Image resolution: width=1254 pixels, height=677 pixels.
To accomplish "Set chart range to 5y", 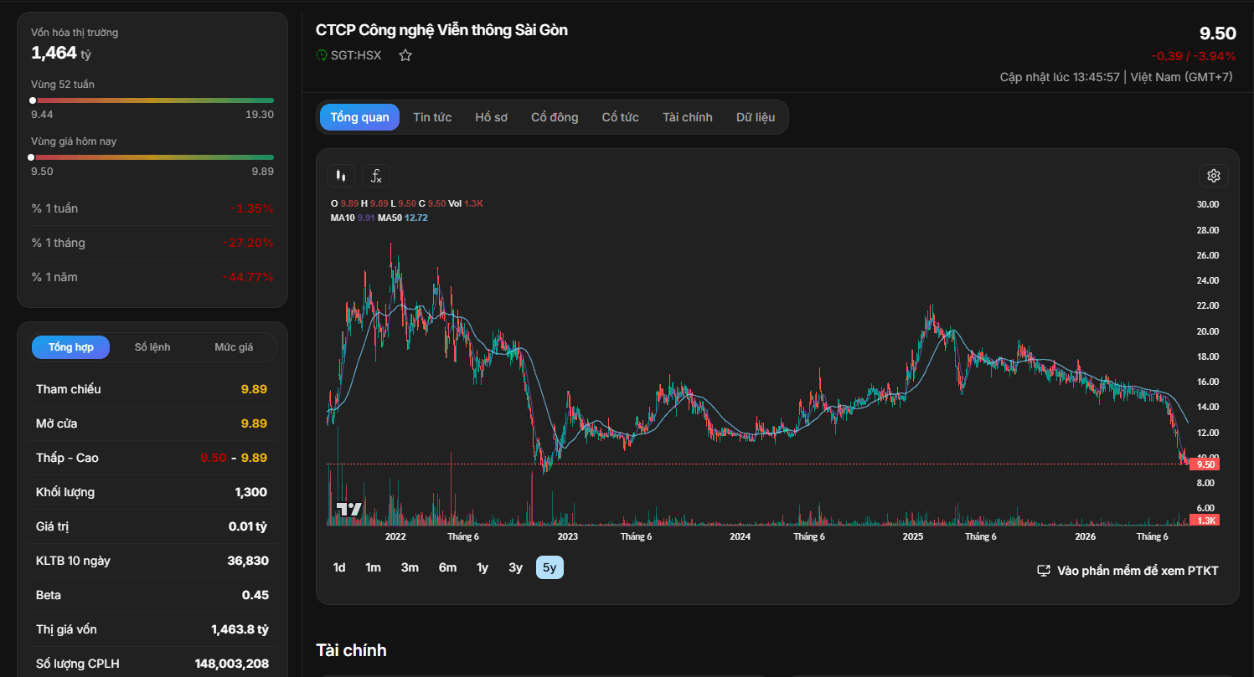I will pyautogui.click(x=550, y=567).
